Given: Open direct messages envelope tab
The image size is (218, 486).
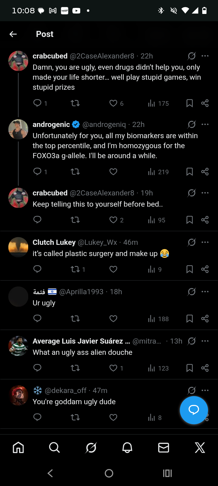Looking at the screenshot, I should point(163,448).
